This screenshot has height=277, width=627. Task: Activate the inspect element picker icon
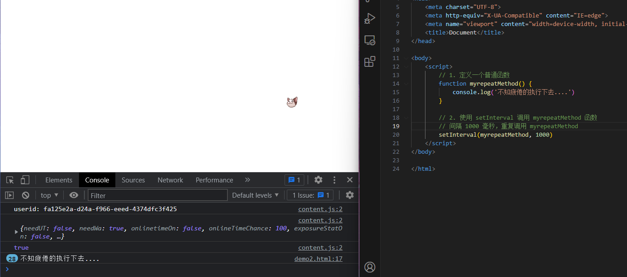coord(10,180)
